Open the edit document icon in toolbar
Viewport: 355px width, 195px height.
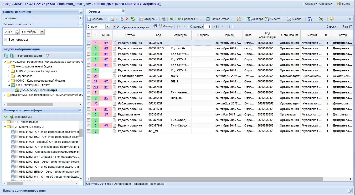pyautogui.click(x=112, y=19)
